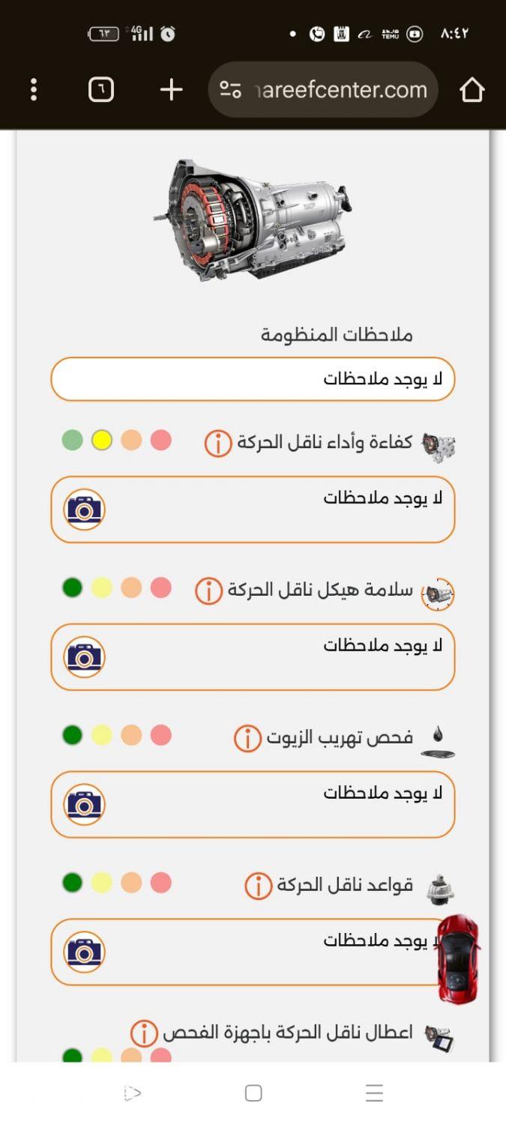Select green status for كفاءة وأداء ناقل الحركة
506x1124 pixels.
click(x=73, y=441)
